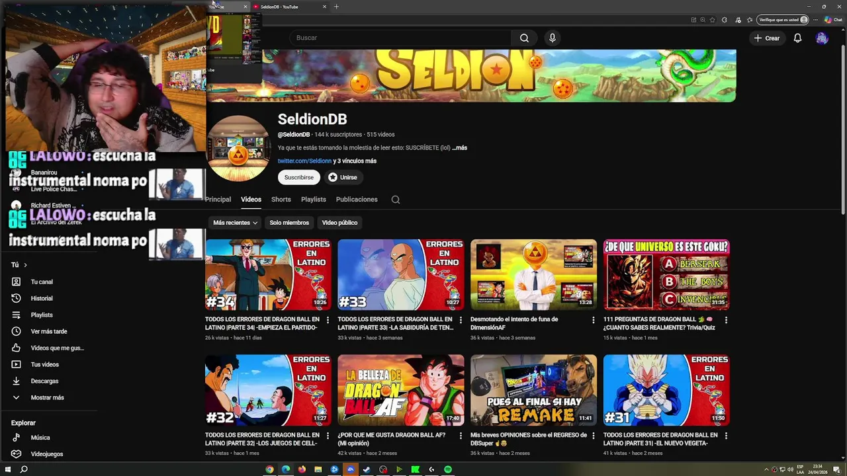The width and height of the screenshot is (847, 476).
Task: Click the search magnifier button
Action: (x=524, y=38)
